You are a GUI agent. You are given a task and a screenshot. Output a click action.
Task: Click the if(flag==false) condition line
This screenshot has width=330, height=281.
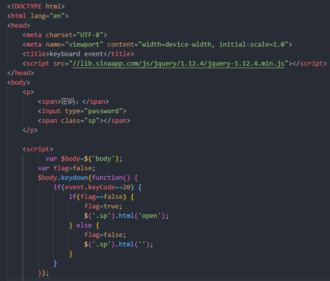[101, 196]
